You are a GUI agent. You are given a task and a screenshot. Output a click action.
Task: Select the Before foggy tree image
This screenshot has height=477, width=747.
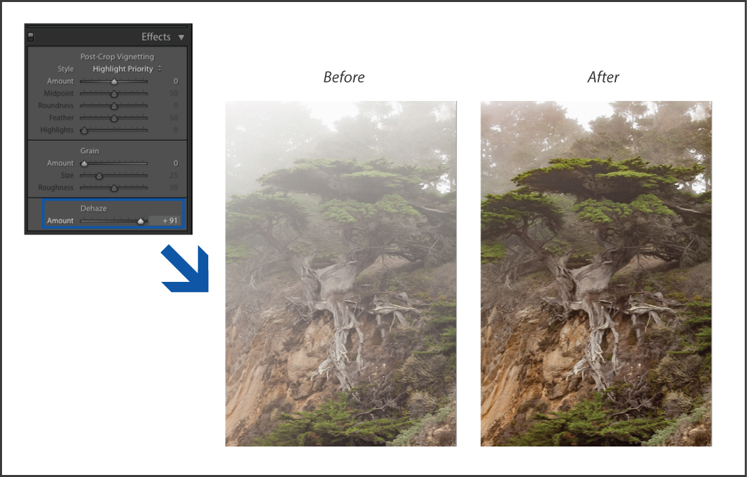point(341,274)
